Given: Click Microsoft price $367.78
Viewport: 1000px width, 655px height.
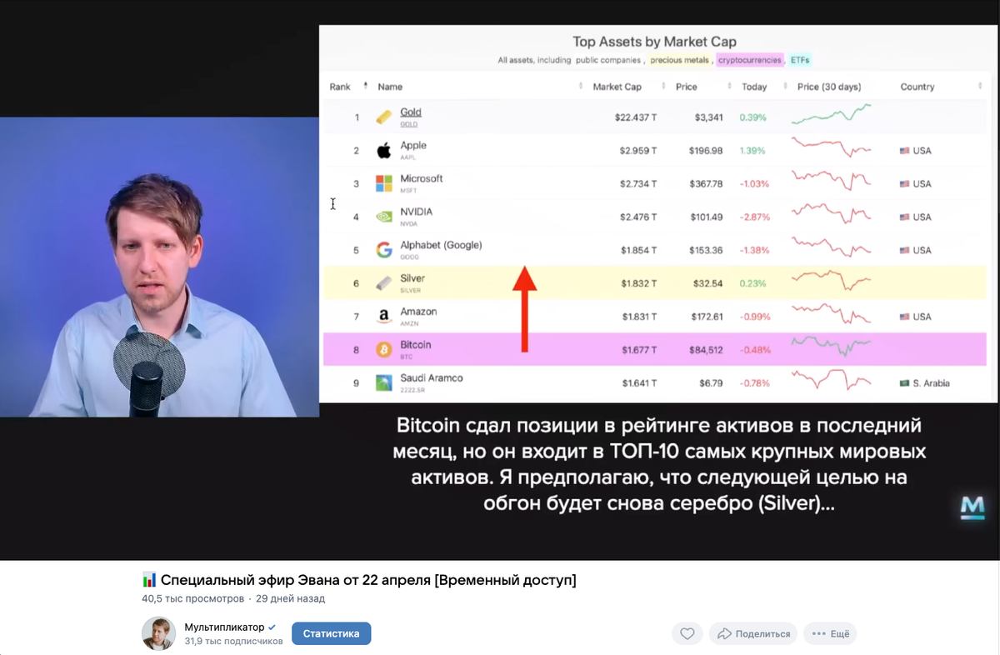Looking at the screenshot, I should 707,184.
